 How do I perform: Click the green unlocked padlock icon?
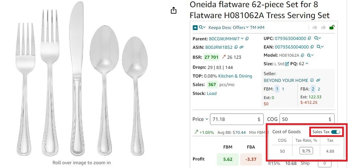click(x=332, y=27)
